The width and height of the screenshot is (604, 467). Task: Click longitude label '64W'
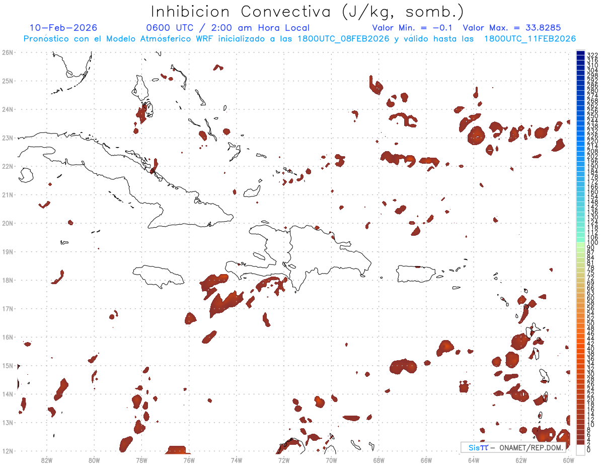474,460
